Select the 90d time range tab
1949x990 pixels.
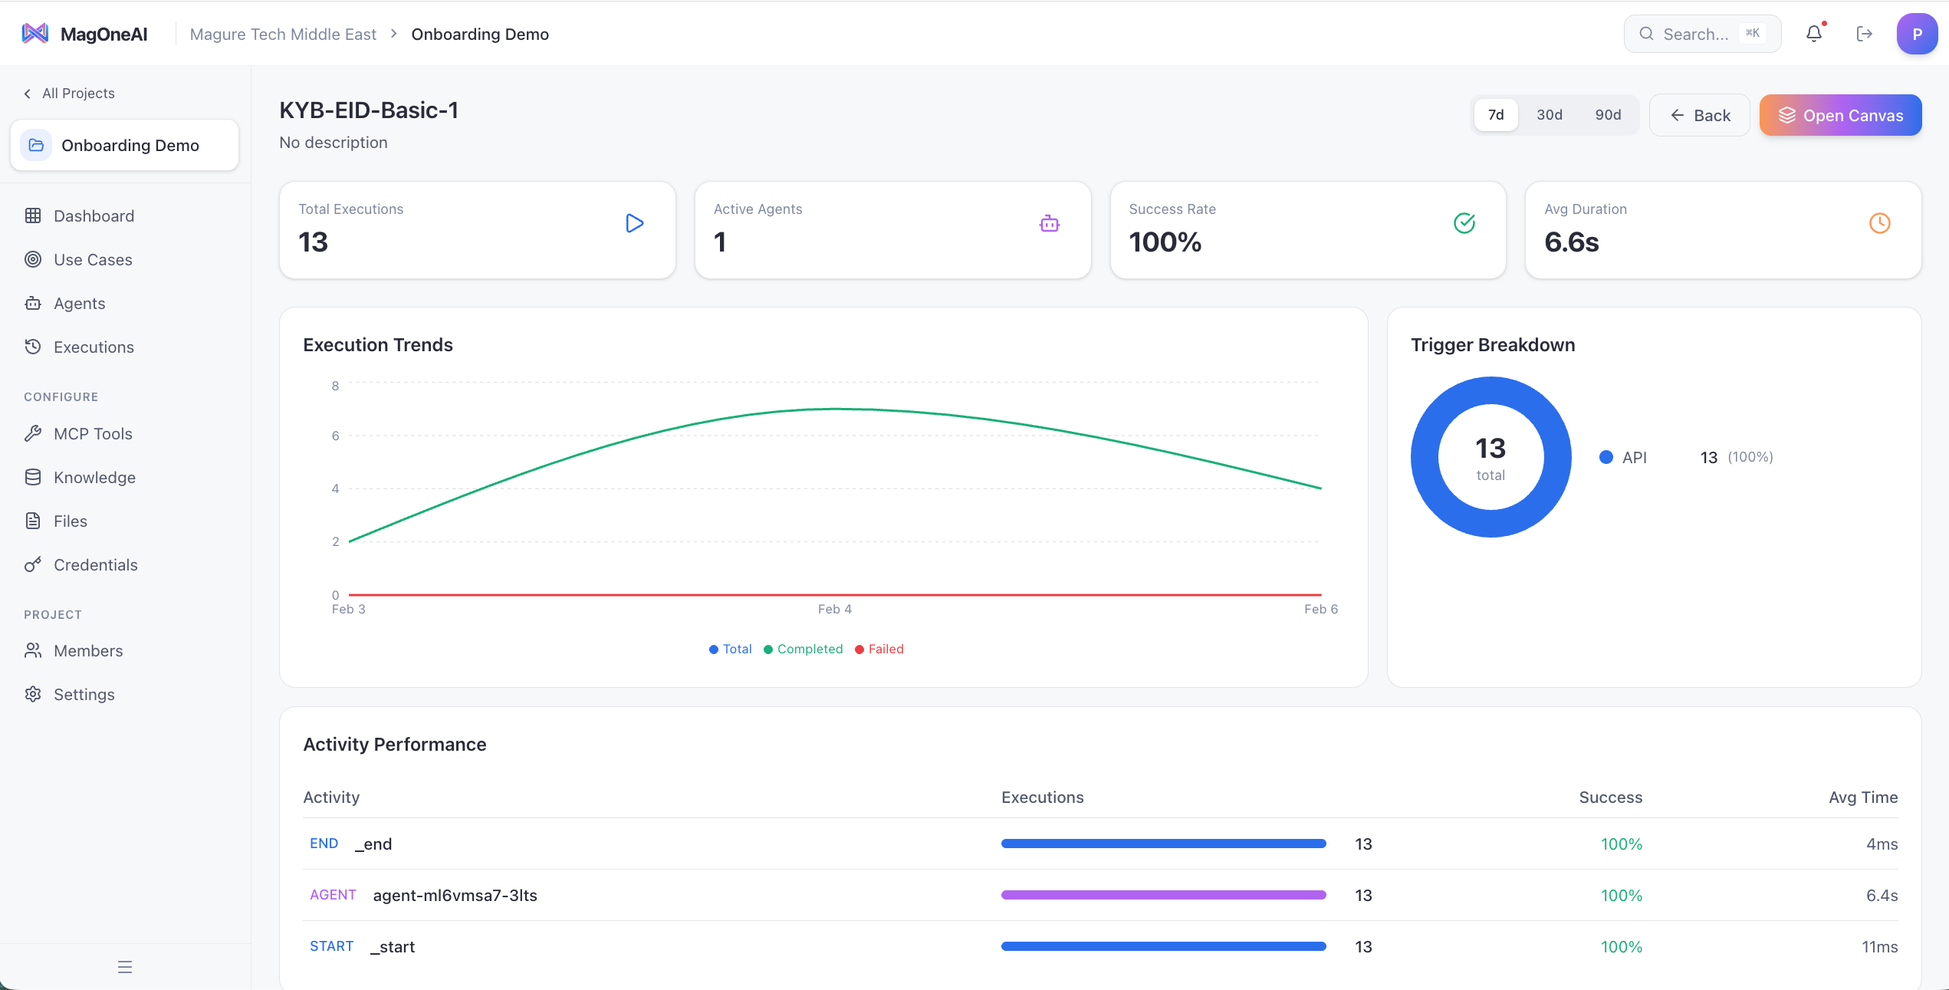(1608, 114)
